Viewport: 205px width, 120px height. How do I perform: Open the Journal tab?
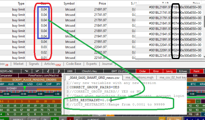pos(107,64)
